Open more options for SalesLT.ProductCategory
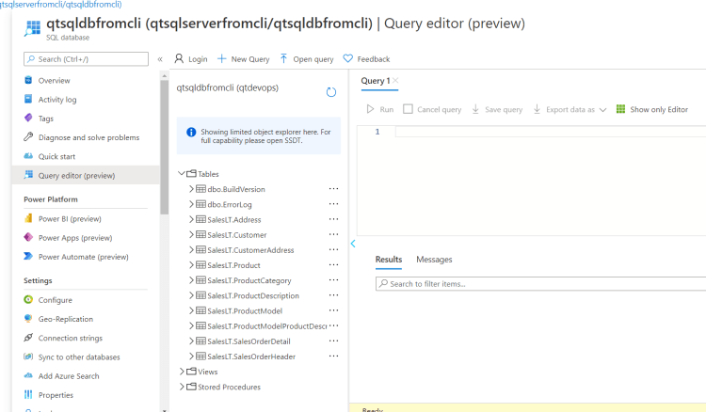The image size is (706, 412). [333, 279]
